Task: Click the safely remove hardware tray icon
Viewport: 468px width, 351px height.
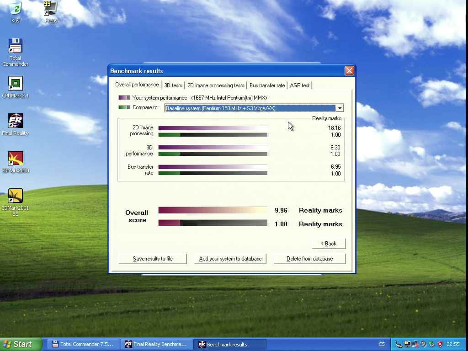Action: 432,345
